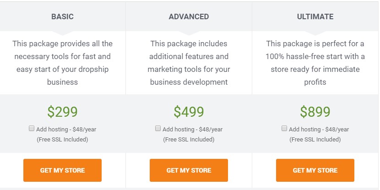Select the ADVANCED package heading
Image resolution: width=380 pixels, height=190 pixels.
click(x=189, y=17)
